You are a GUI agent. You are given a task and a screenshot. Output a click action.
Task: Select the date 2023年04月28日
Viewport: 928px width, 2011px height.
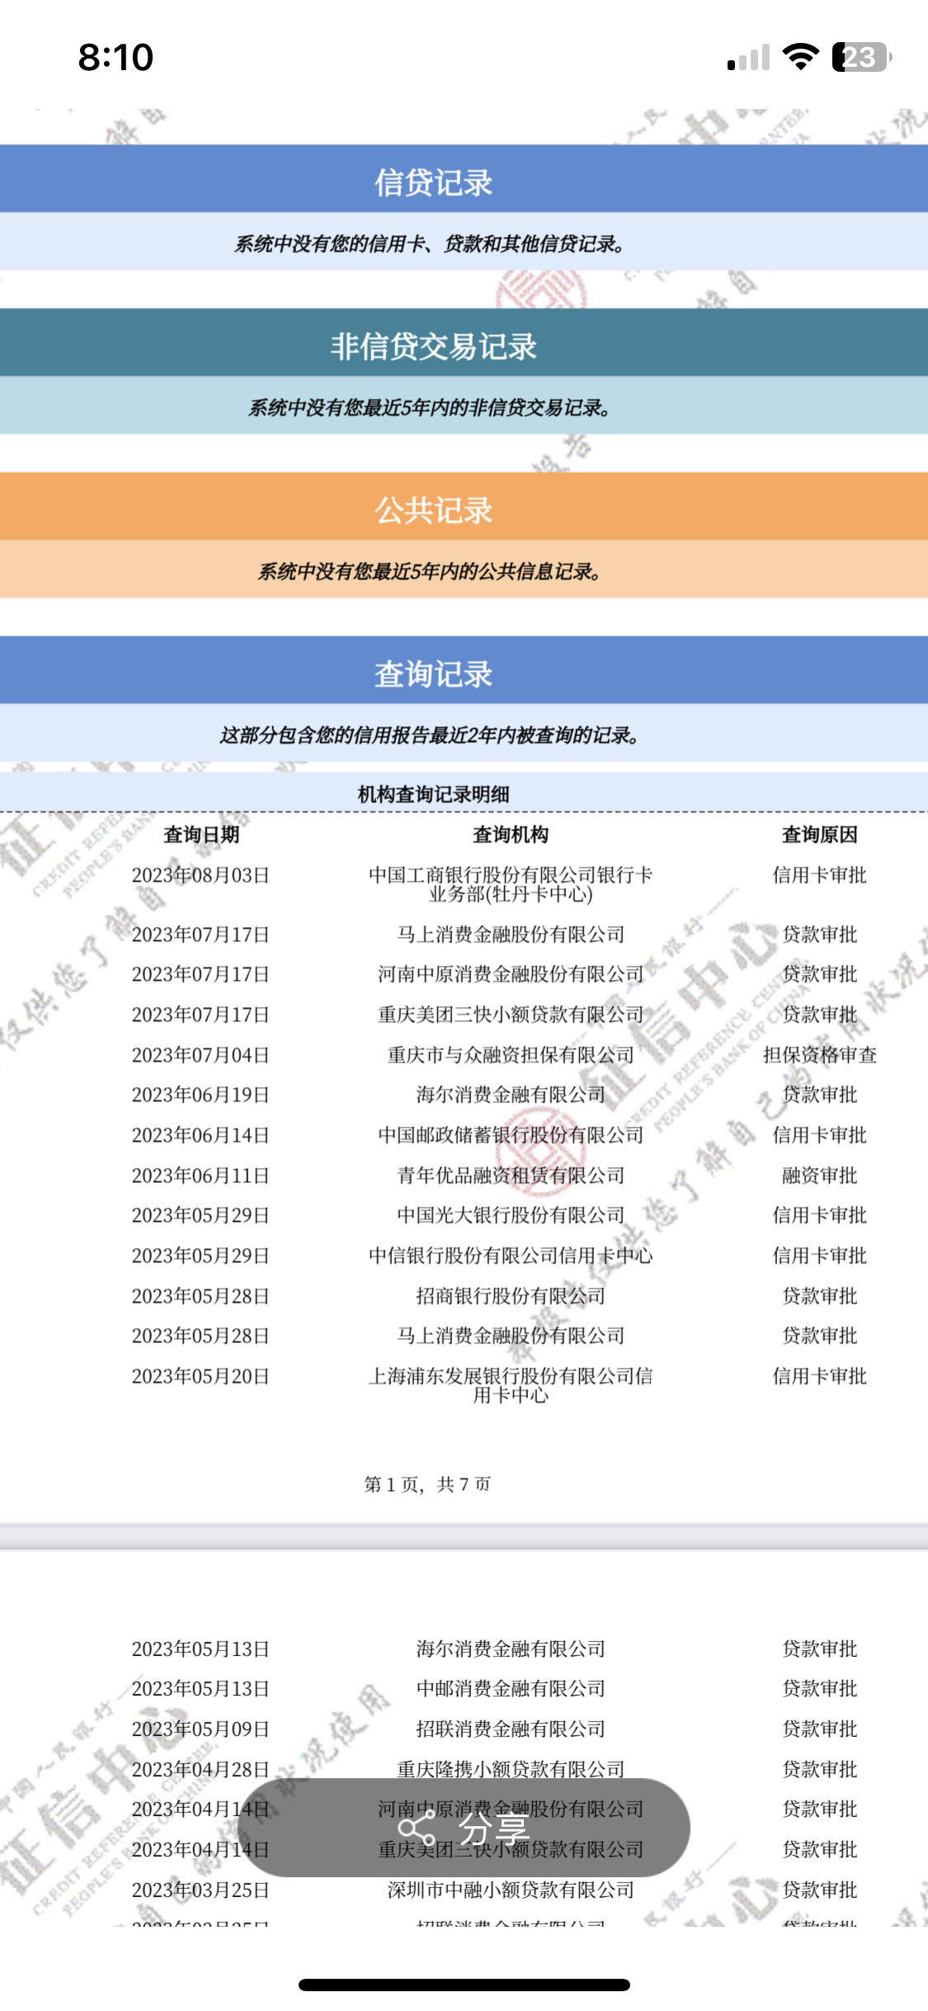[x=200, y=1769]
